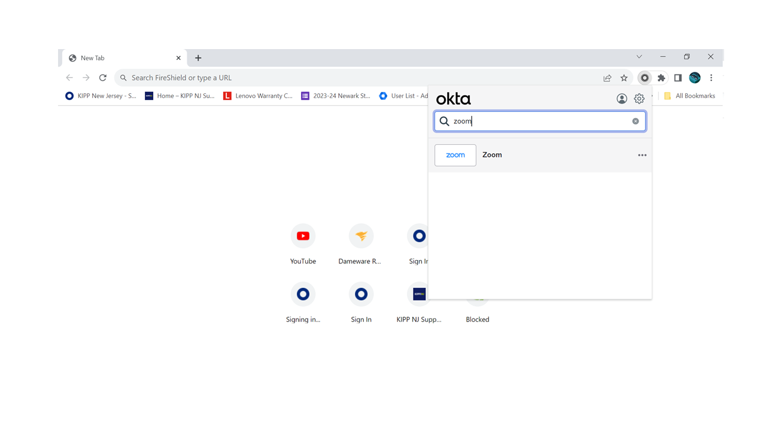The width and height of the screenshot is (766, 431).
Task: Open more options for Zoom app
Action: (642, 155)
